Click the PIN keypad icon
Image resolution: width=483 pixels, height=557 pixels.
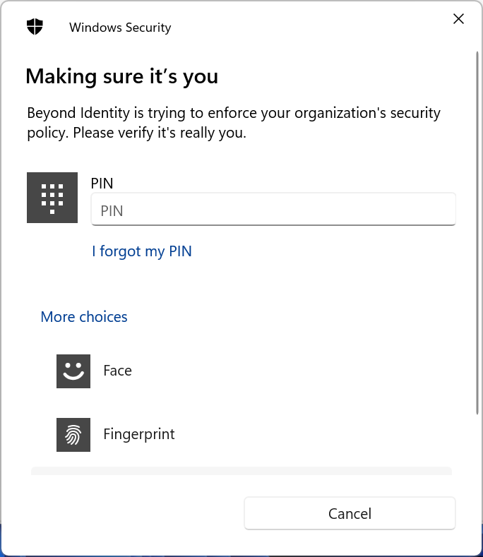52,198
